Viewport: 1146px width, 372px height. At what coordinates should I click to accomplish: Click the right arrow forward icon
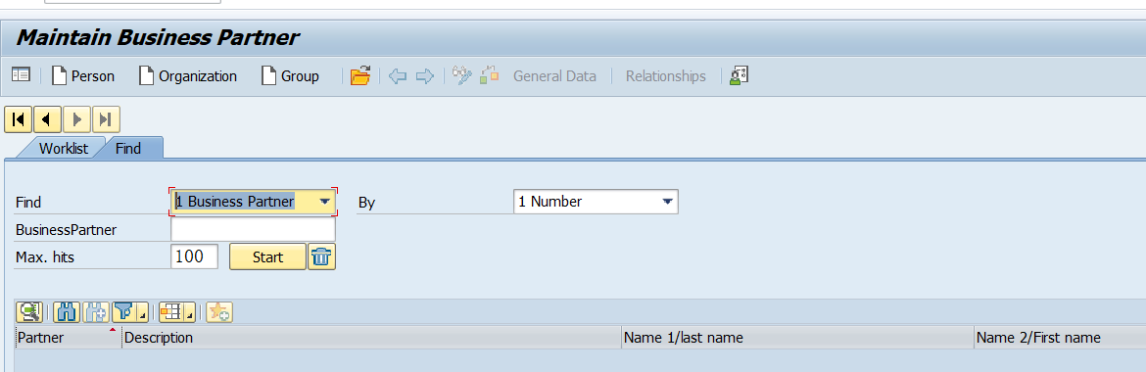(x=425, y=76)
